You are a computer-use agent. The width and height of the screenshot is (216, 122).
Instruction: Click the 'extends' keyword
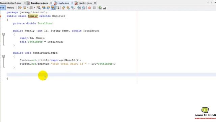click(45, 16)
